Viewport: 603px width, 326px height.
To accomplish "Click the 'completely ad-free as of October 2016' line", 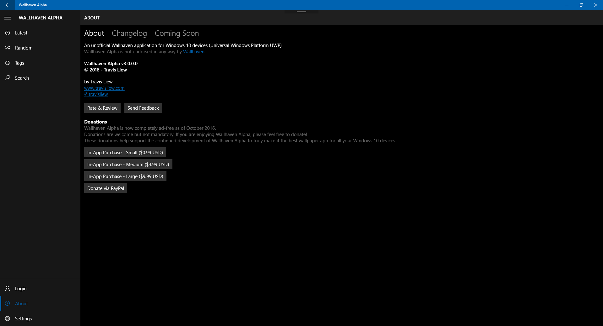I will 150,128.
